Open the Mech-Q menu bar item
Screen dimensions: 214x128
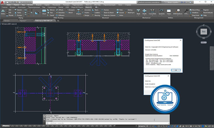click(88, 5)
